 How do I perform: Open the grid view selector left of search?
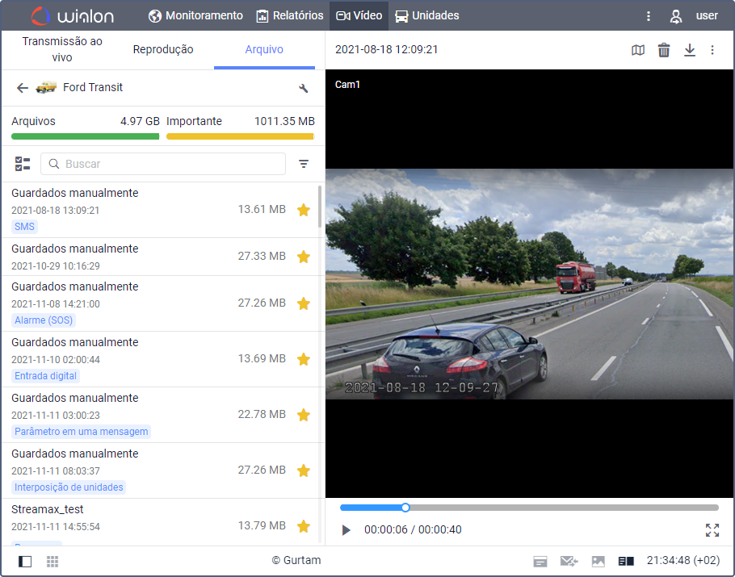22,164
